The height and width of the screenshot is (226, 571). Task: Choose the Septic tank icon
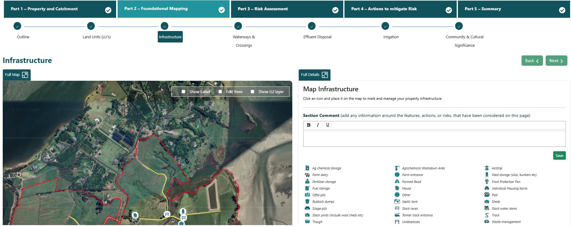397,202
